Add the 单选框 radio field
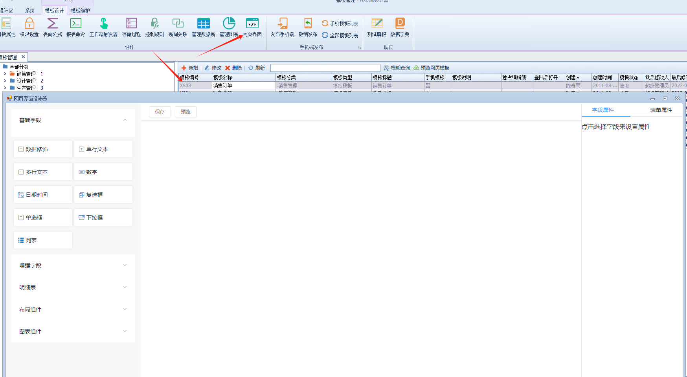Image resolution: width=687 pixels, height=377 pixels. tap(43, 218)
